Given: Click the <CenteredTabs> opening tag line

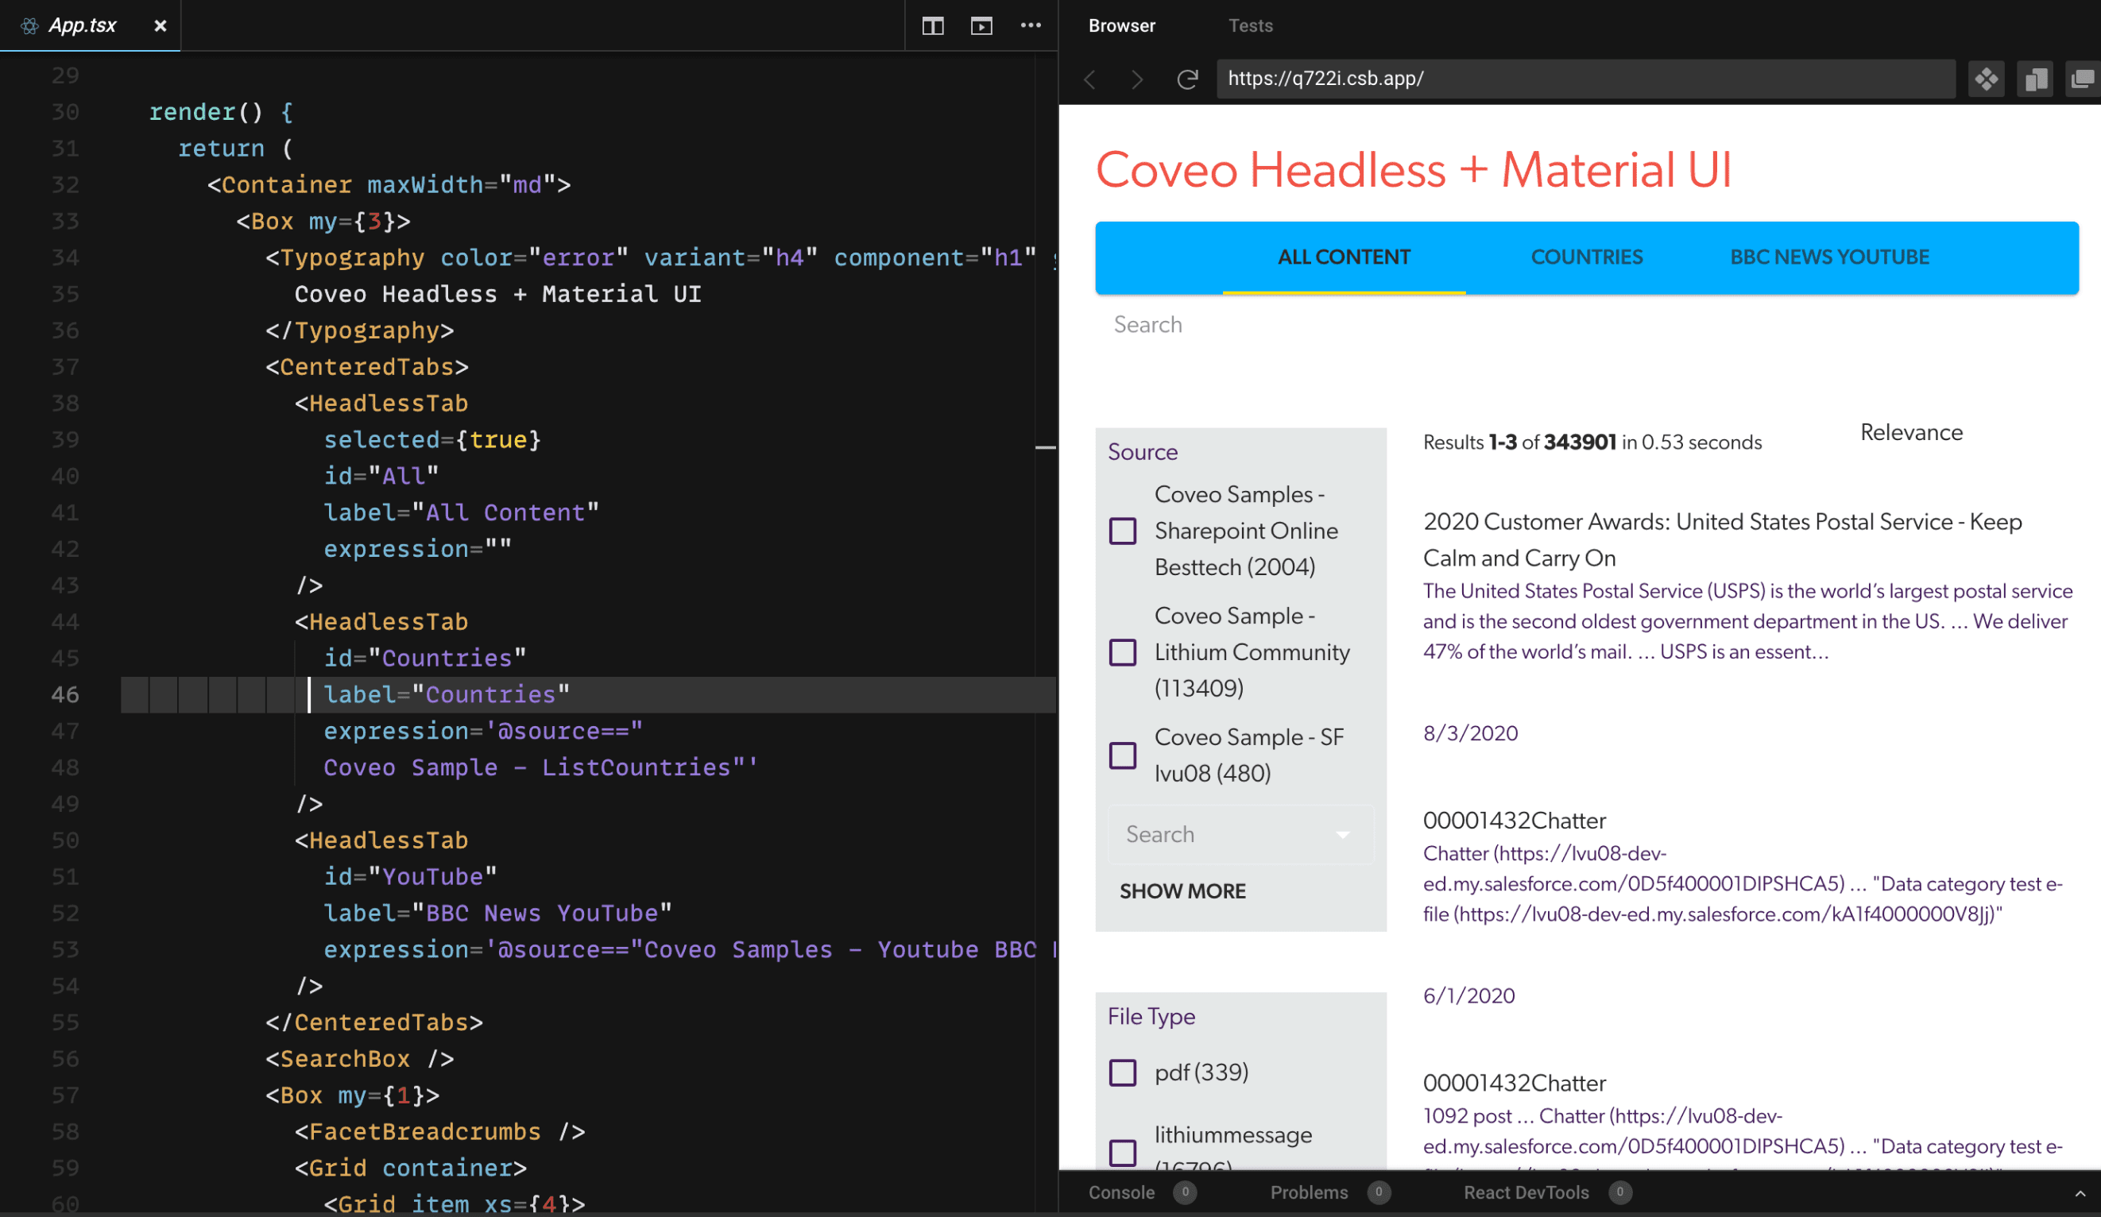Looking at the screenshot, I should coord(367,367).
